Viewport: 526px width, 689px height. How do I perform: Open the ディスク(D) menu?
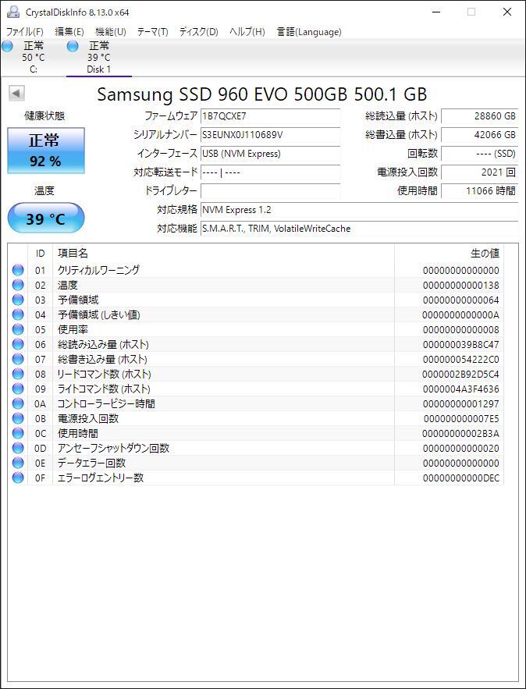click(199, 32)
